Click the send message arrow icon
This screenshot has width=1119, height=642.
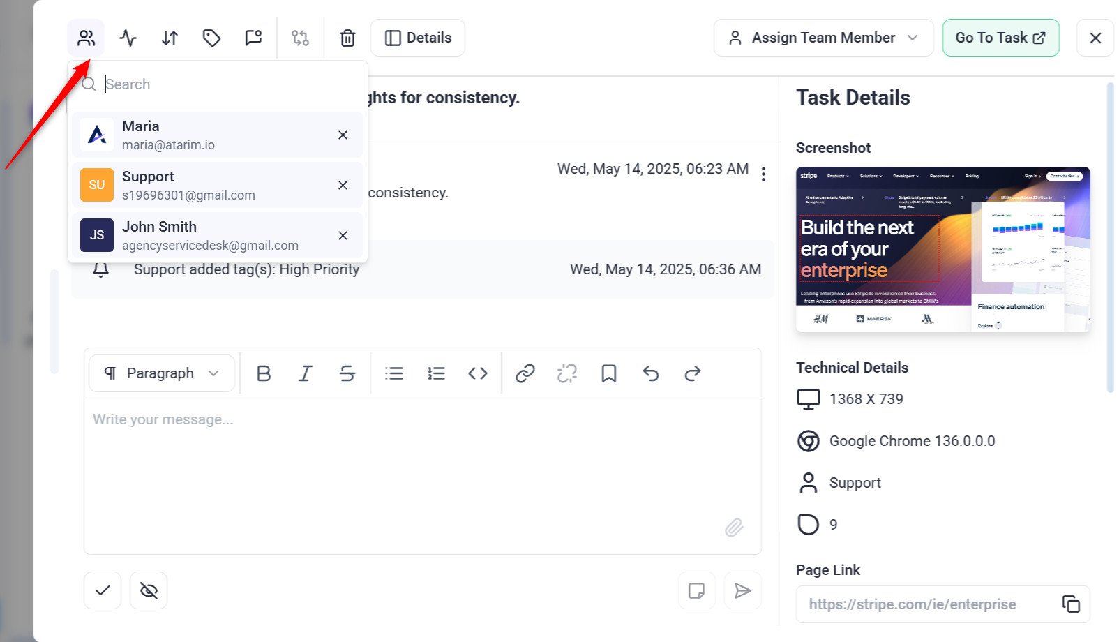[x=742, y=591]
